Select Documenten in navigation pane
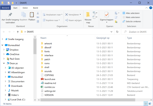153x106 pixels. [18, 81]
